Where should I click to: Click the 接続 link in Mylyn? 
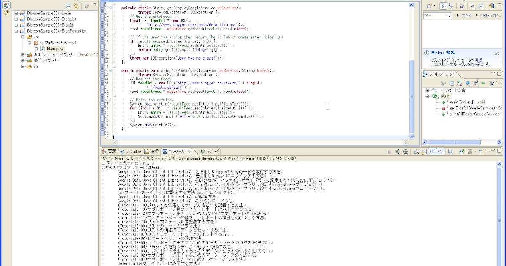[x=479, y=60]
